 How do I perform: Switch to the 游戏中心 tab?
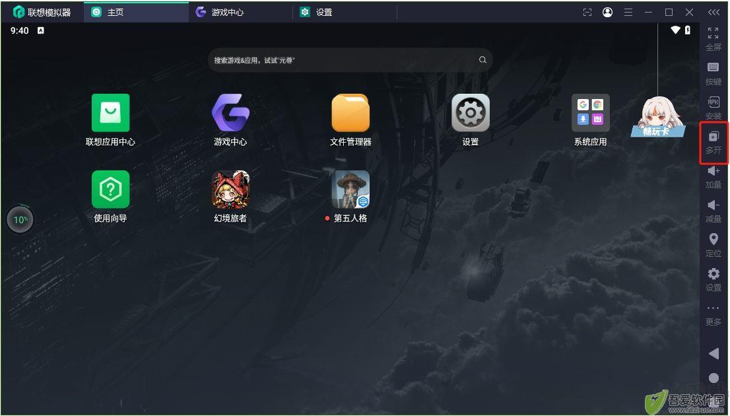pos(241,12)
